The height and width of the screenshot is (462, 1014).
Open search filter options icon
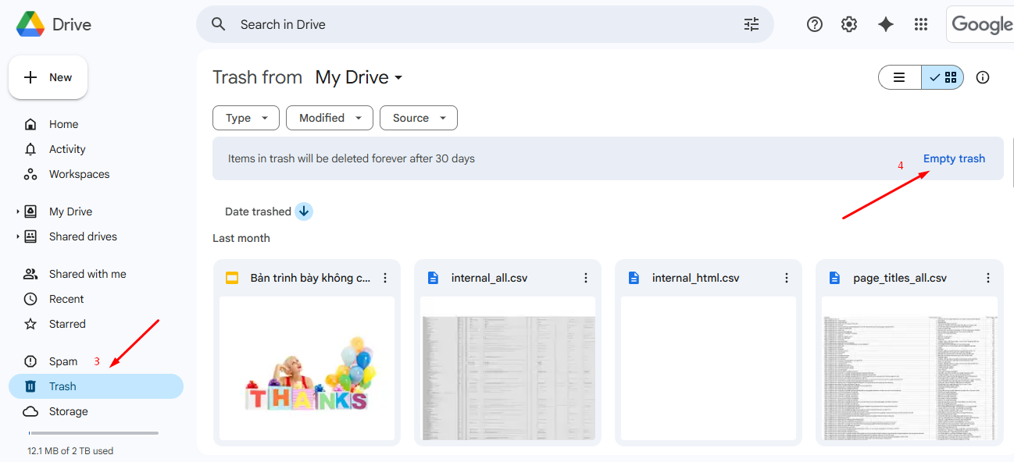click(x=751, y=24)
